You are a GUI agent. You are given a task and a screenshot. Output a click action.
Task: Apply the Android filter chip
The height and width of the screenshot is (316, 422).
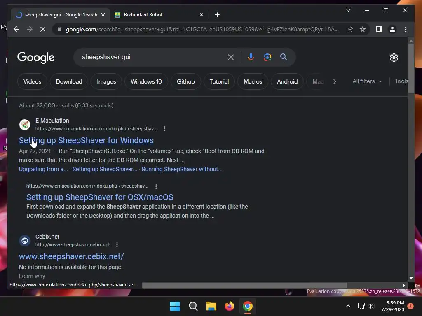[x=287, y=81]
